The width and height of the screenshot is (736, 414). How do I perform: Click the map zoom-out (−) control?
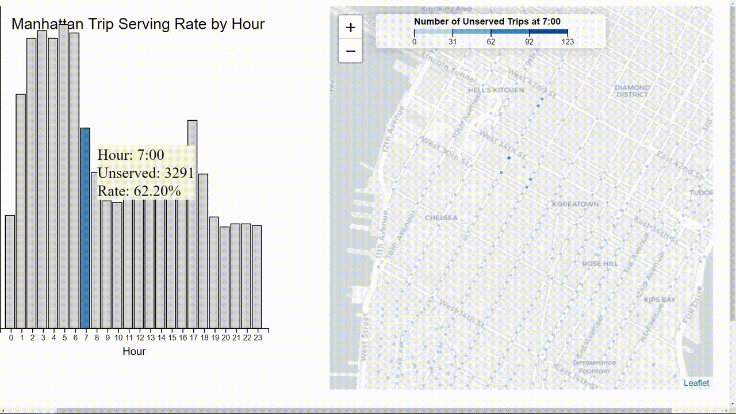pos(350,51)
